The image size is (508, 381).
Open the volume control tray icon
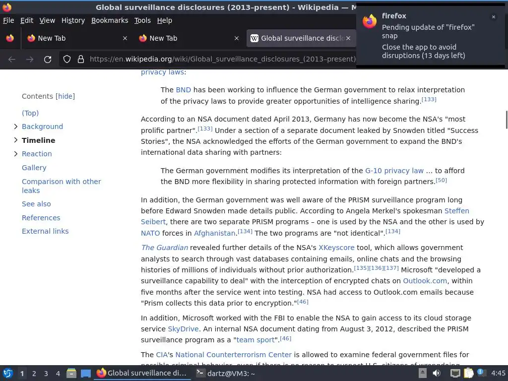437,373
